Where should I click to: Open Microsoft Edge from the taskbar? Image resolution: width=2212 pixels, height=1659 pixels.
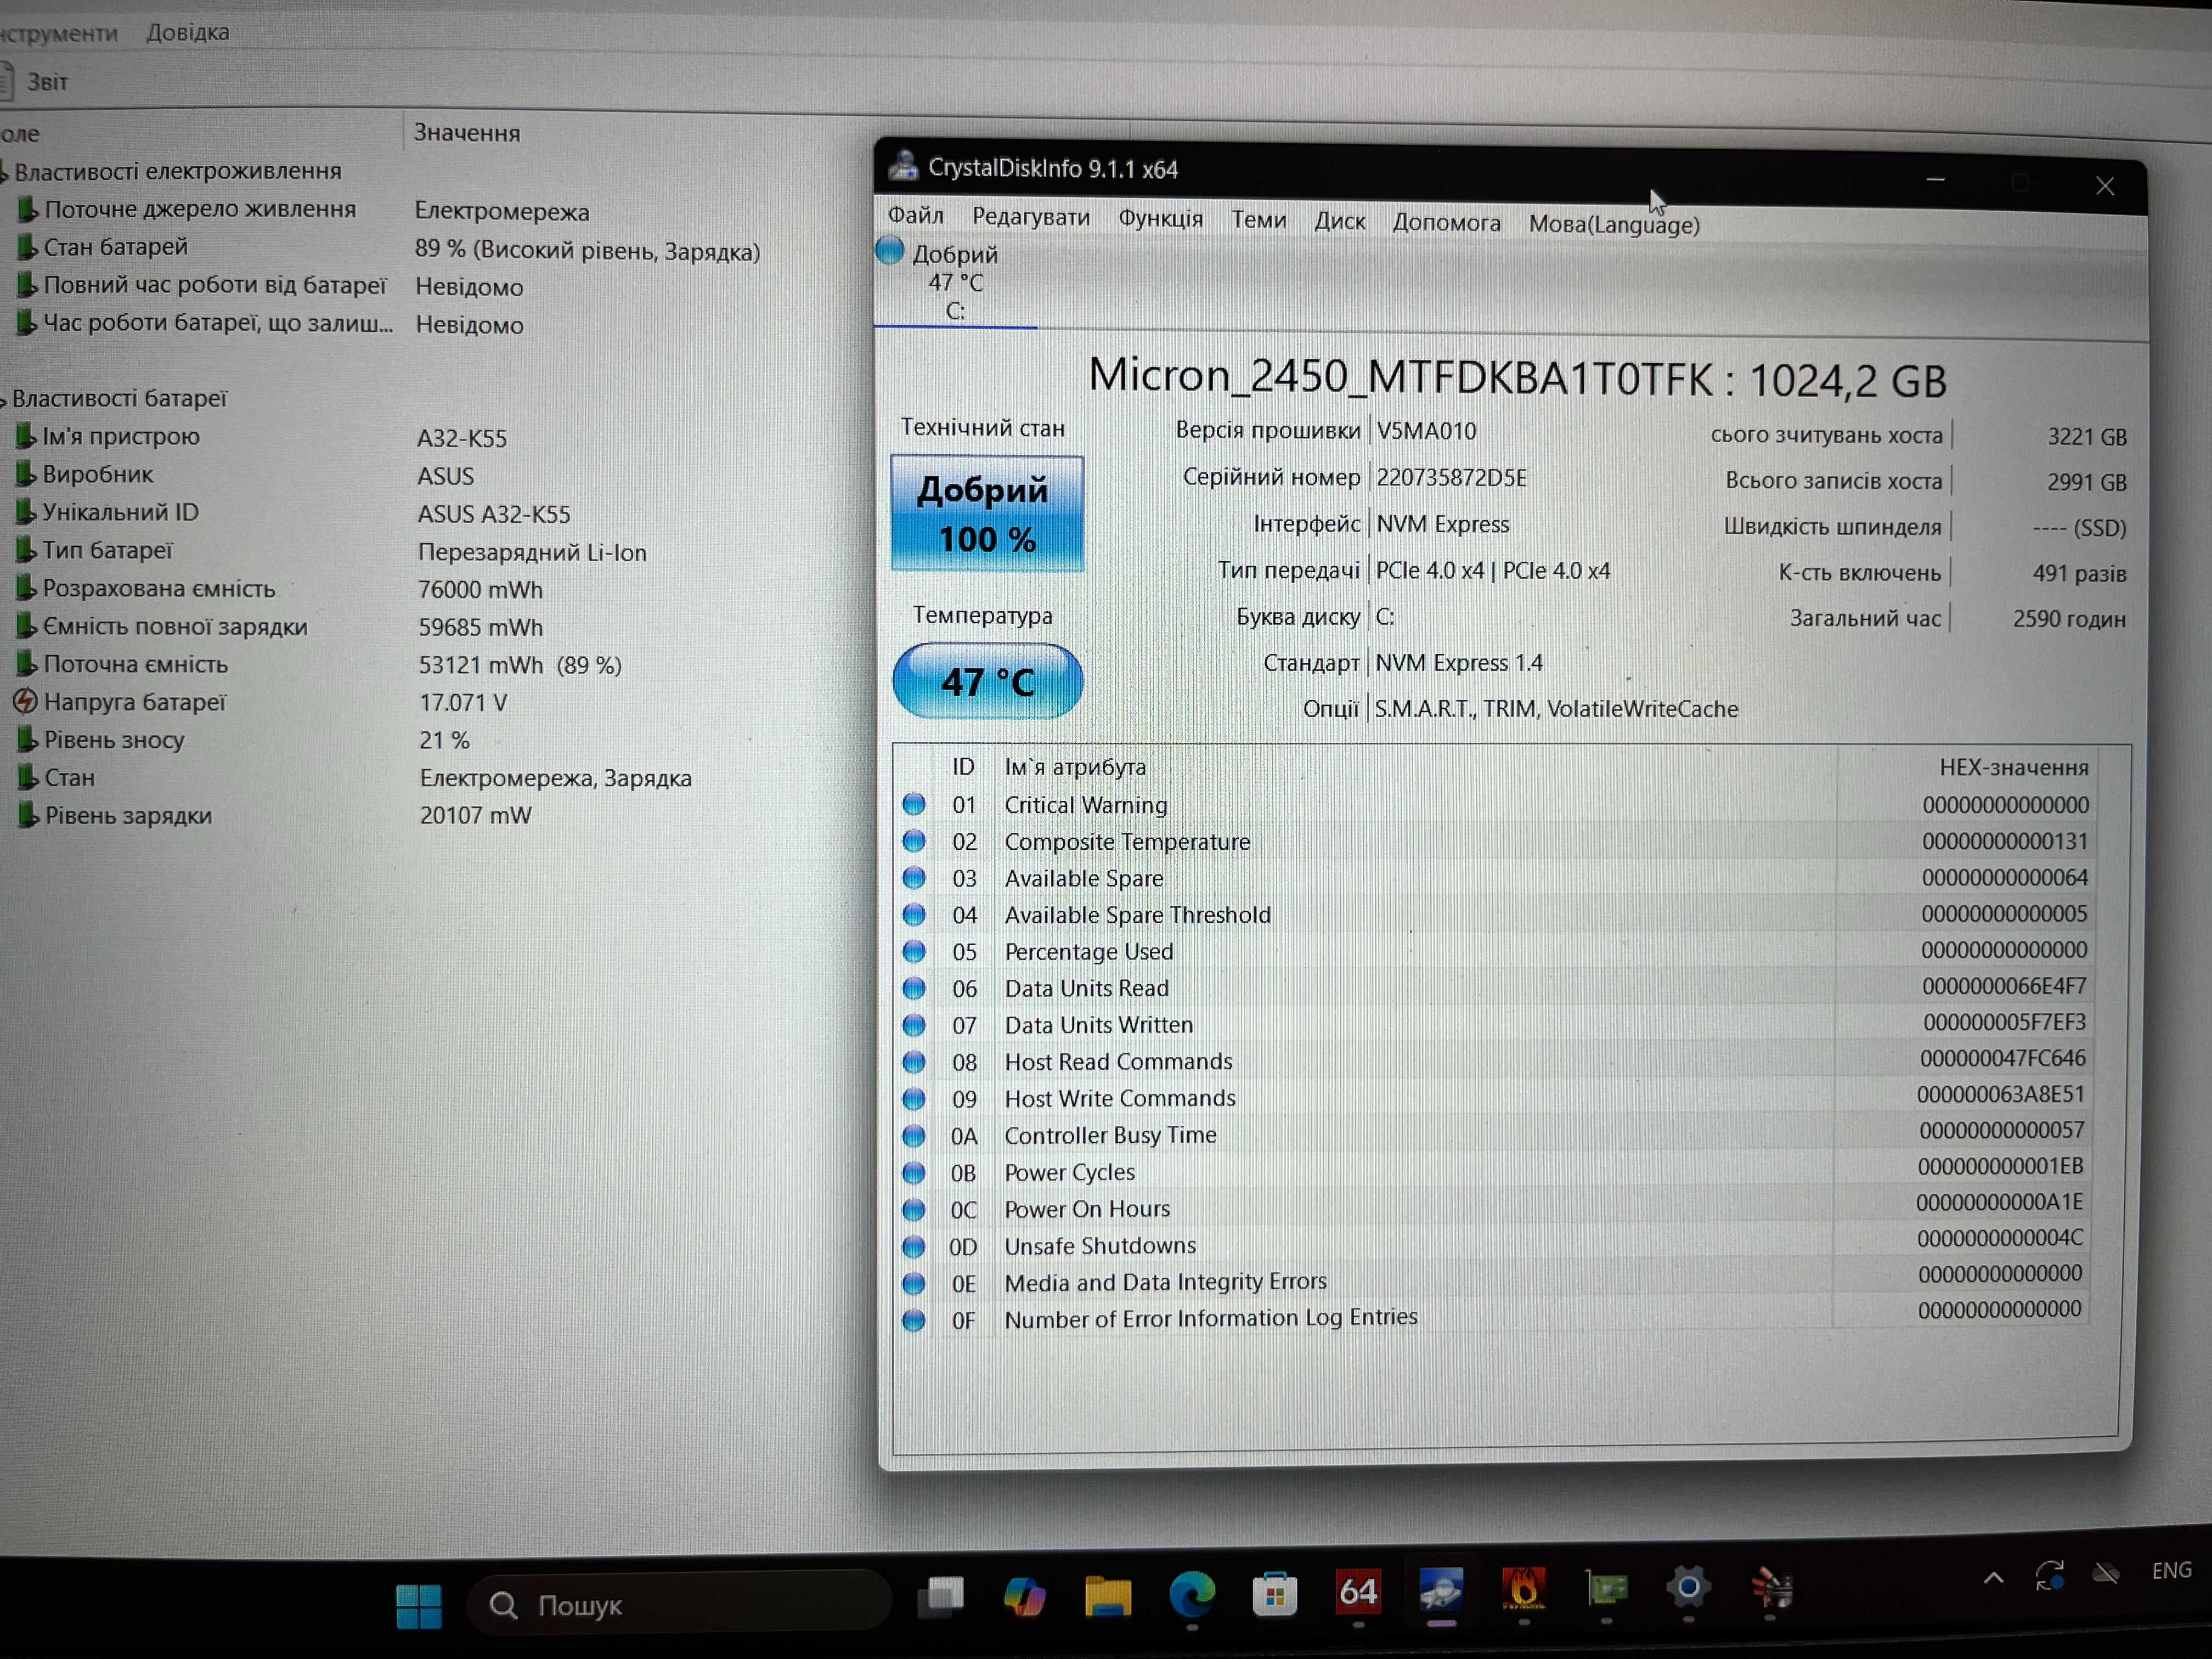(1192, 1594)
